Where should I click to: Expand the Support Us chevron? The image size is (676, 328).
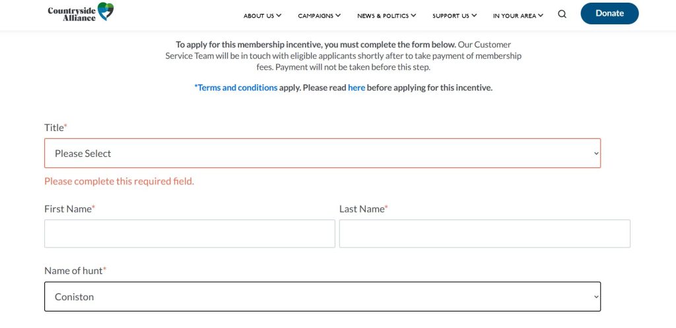click(474, 15)
